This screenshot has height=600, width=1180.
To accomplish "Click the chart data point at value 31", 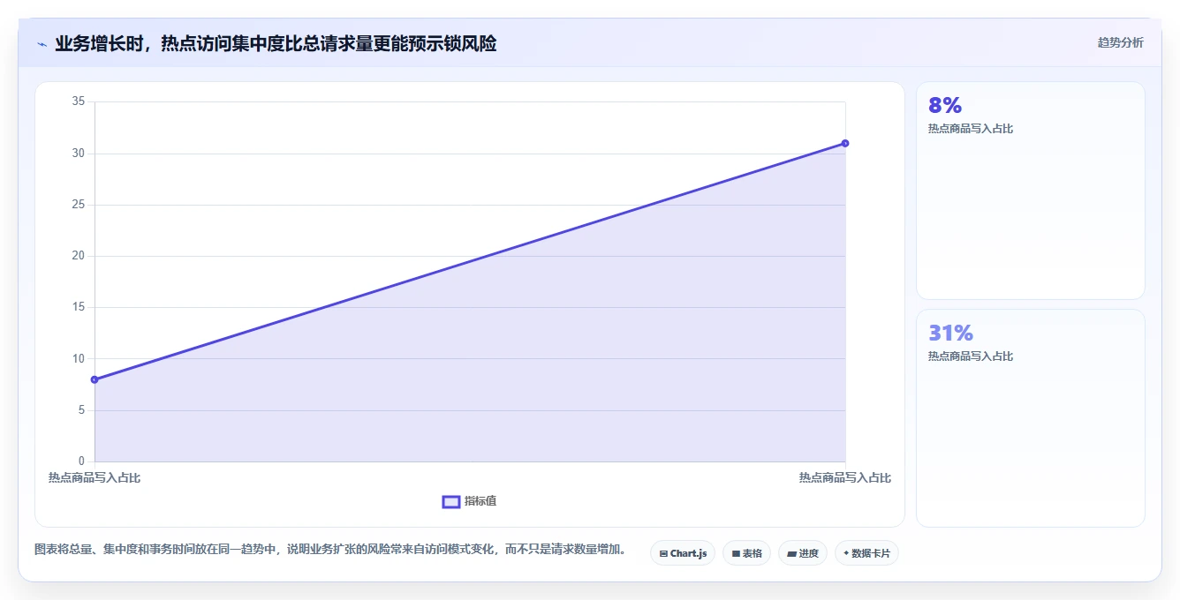I will 845,143.
